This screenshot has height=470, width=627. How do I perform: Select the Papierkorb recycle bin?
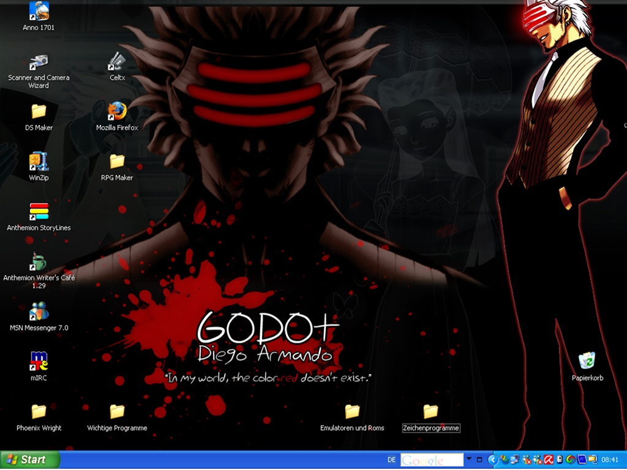coord(587,367)
